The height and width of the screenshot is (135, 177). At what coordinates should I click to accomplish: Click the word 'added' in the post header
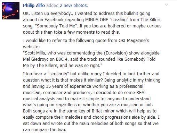coord(52,6)
